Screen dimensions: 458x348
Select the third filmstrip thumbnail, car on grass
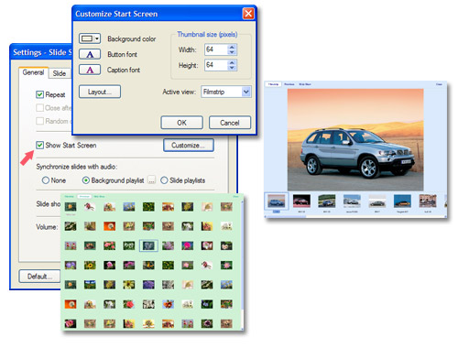click(327, 201)
